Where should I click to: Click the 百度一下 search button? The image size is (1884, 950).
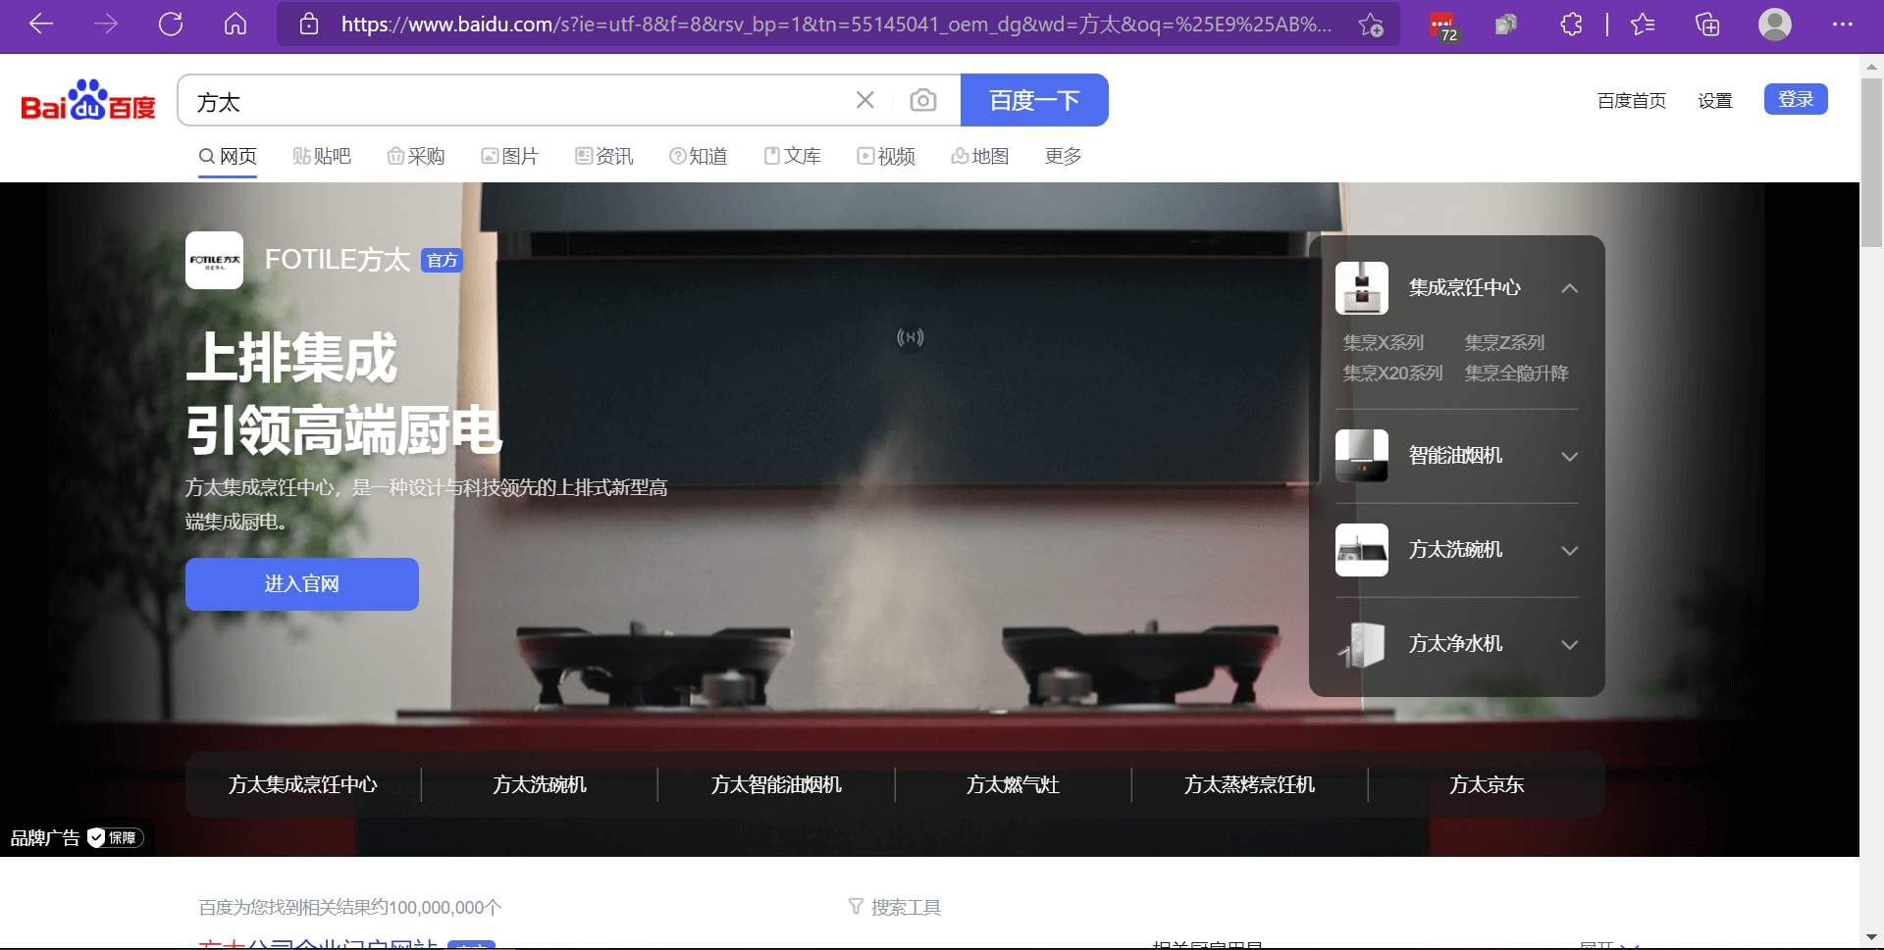coord(1034,100)
